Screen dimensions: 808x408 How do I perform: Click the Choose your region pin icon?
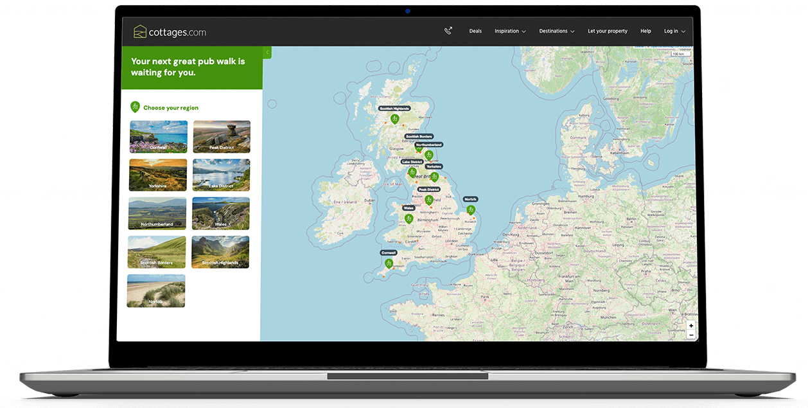(x=135, y=107)
